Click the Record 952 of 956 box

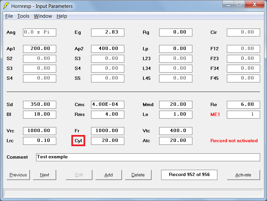pyautogui.click(x=189, y=175)
